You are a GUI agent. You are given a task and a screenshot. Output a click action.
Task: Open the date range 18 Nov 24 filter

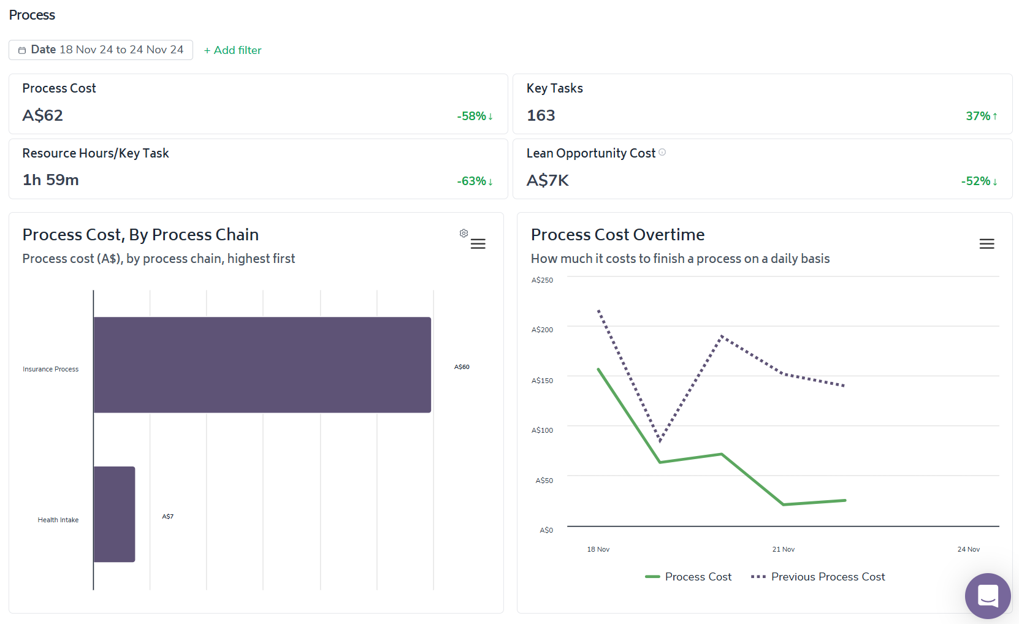click(107, 50)
